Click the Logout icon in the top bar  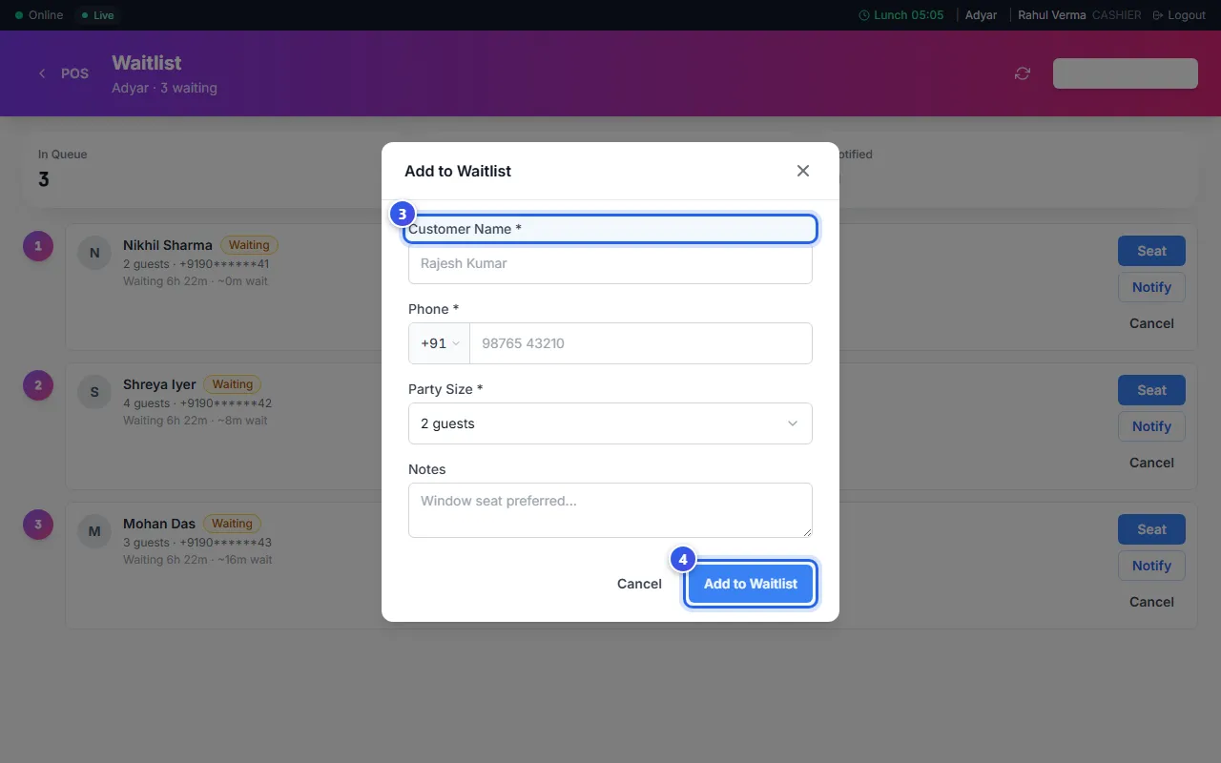(1158, 15)
